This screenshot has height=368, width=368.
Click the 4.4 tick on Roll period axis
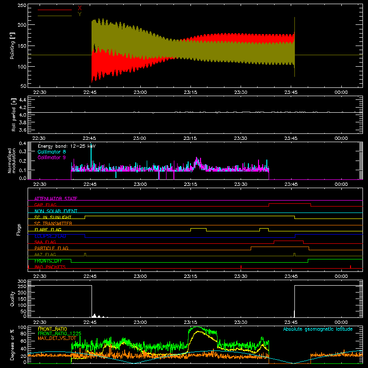(22, 100)
